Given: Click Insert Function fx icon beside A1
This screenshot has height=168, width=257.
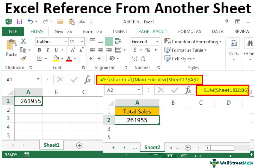Looking at the screenshot, I should point(87,80).
